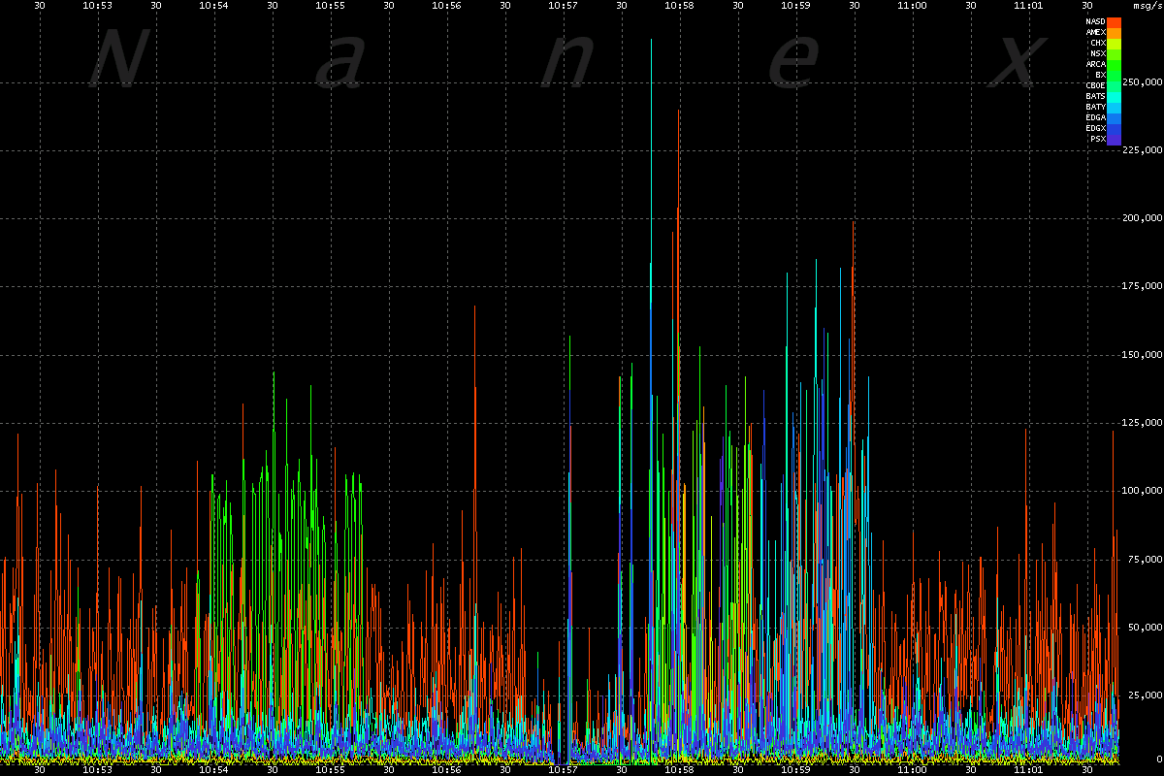This screenshot has width=1164, height=776.
Task: Select the BX legend label
Action: click(x=1101, y=75)
